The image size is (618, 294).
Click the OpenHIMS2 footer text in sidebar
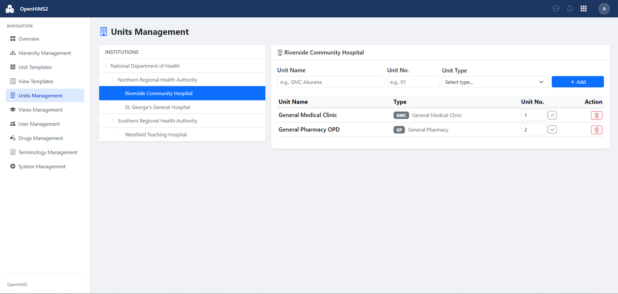pyautogui.click(x=17, y=285)
